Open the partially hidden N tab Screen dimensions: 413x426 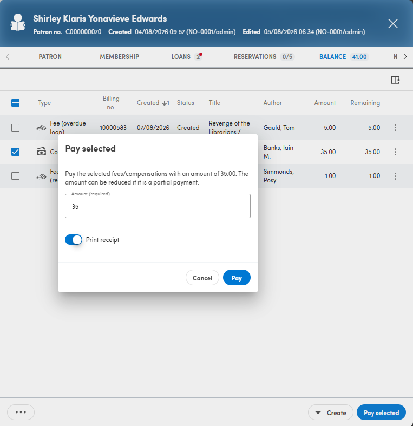[x=395, y=57]
